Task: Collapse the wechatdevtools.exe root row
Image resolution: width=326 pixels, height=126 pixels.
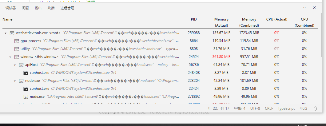Action: coord(6,33)
